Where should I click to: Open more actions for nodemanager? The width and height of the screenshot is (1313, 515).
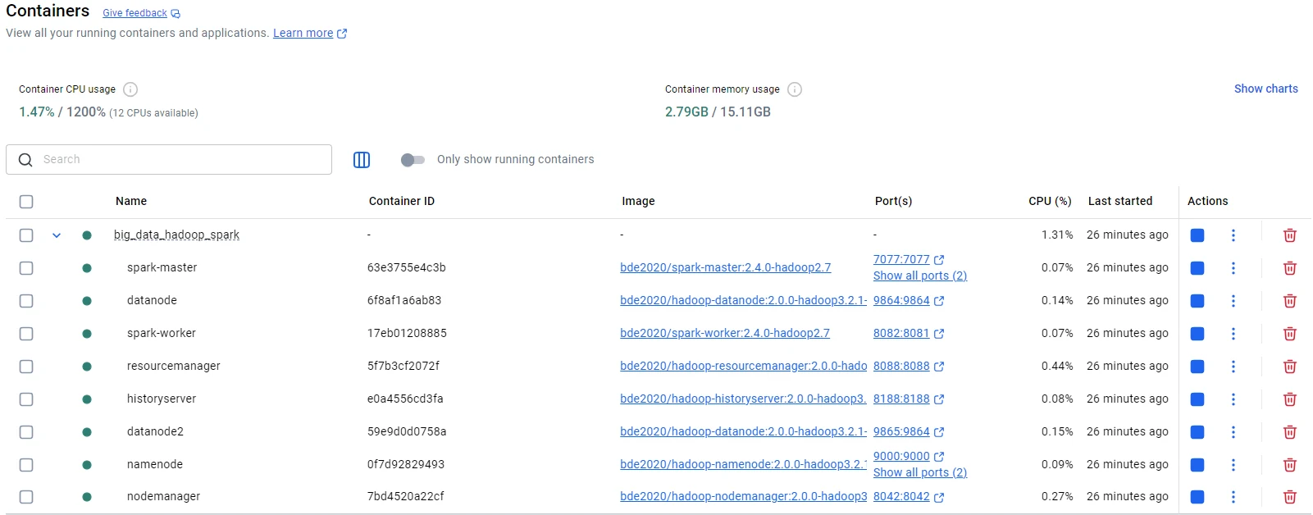[x=1233, y=497]
